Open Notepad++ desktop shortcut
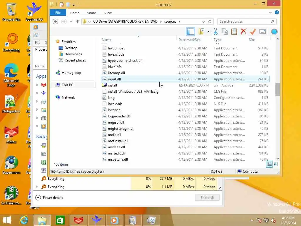The width and height of the screenshot is (301, 226). pyautogui.click(x=11, y=104)
